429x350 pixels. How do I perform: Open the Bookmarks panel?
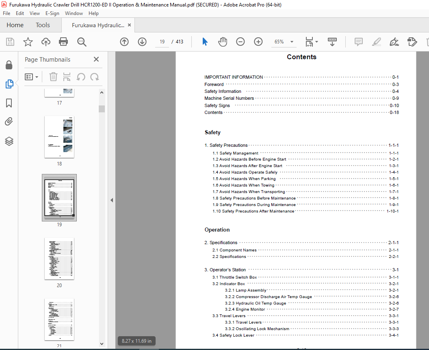(9, 103)
